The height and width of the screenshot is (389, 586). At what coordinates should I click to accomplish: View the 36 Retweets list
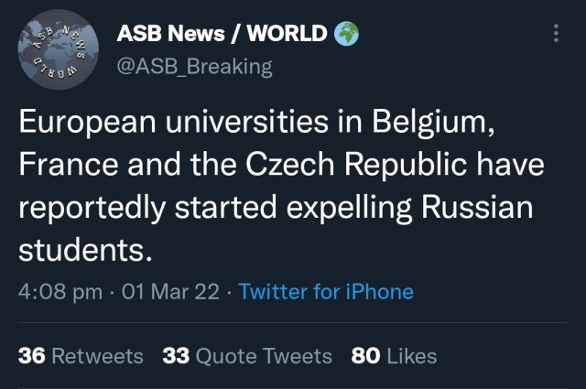81,355
